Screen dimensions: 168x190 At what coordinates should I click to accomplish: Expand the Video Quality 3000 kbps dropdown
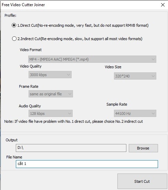click(50, 75)
